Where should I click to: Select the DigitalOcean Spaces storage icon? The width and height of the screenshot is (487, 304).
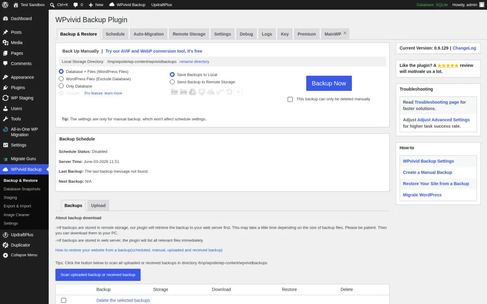(229, 92)
